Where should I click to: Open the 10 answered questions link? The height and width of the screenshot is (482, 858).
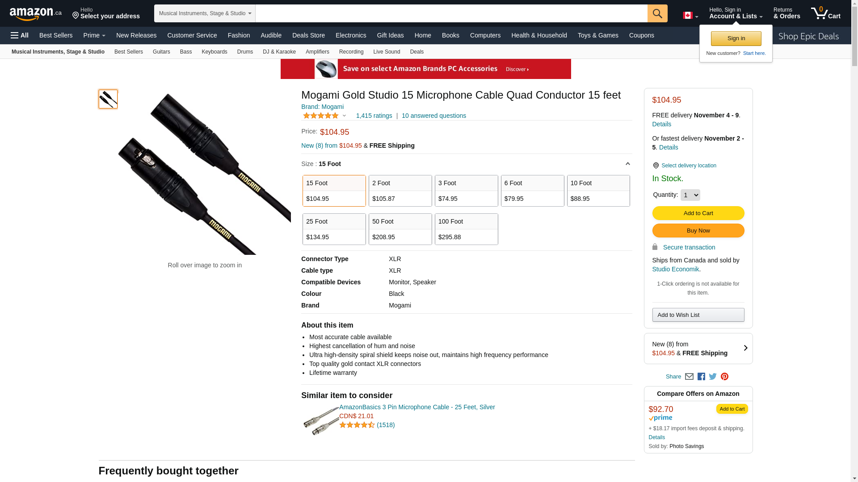[x=433, y=116]
